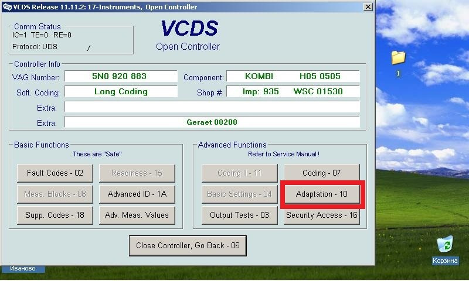The image size is (469, 281).
Task: Click the Soft. Coding field Long Coding
Action: pyautogui.click(x=121, y=91)
